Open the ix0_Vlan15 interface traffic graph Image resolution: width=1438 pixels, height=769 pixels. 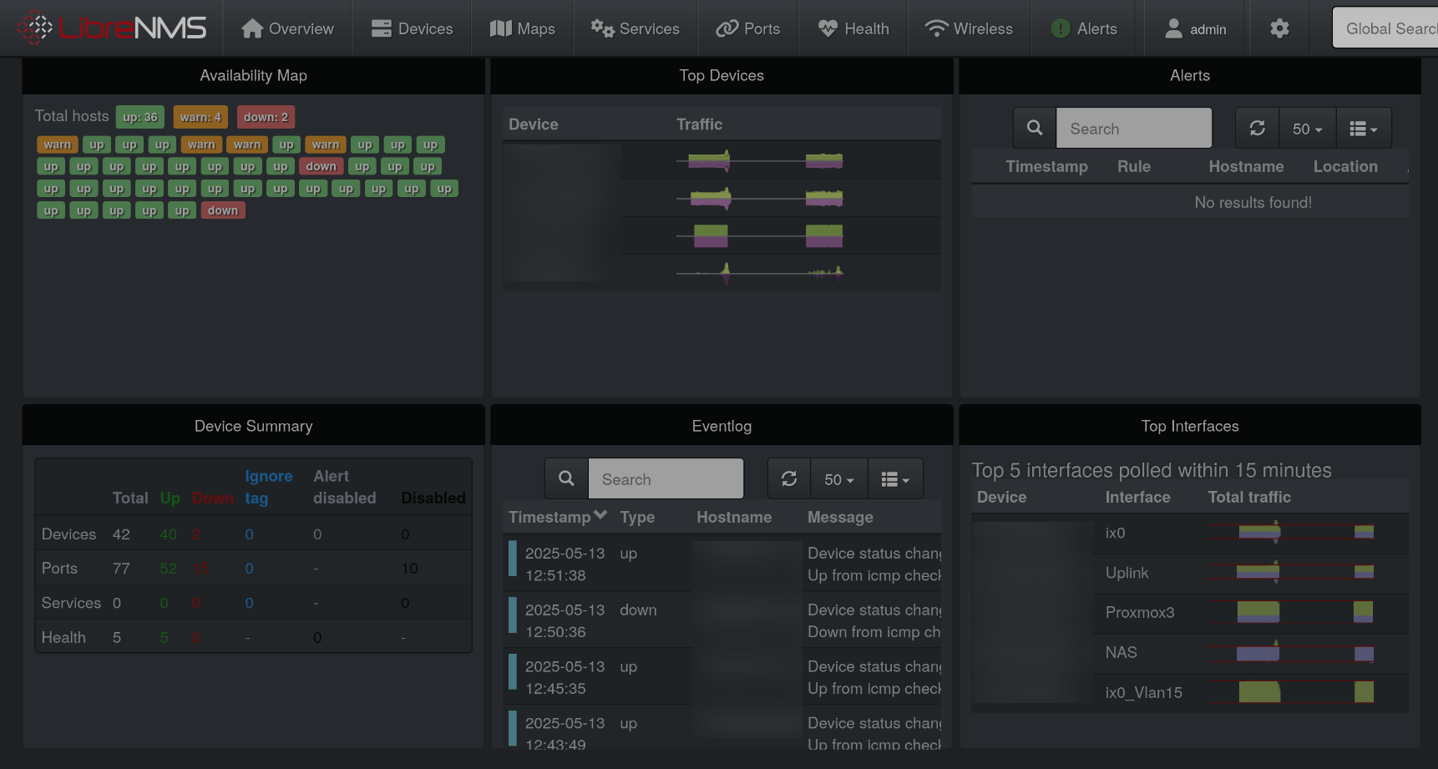tap(1304, 692)
